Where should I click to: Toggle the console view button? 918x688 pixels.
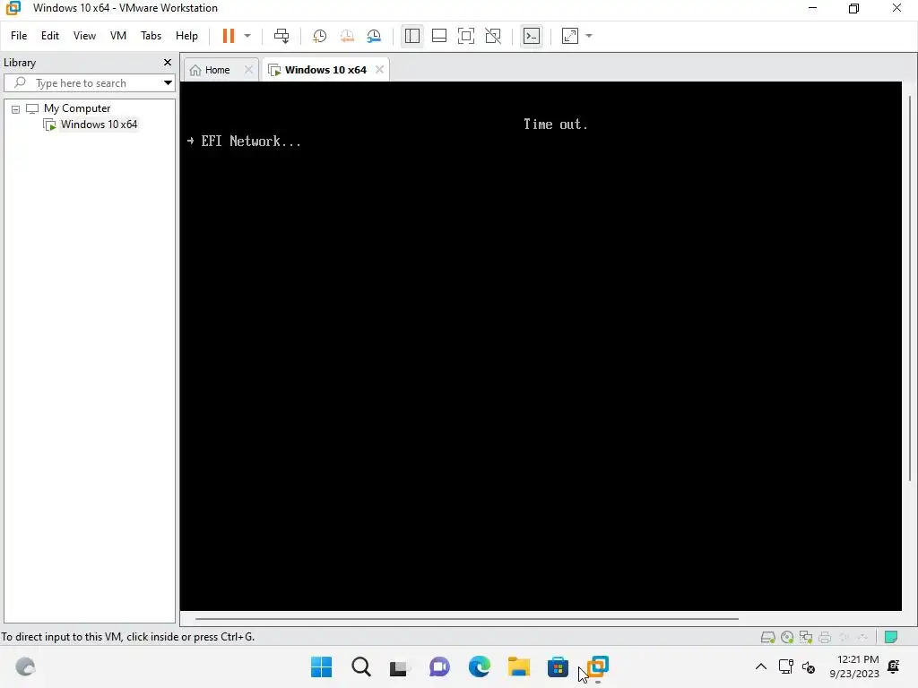coord(532,36)
